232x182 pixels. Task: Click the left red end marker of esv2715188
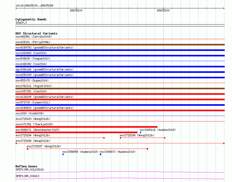[x=120, y=138]
